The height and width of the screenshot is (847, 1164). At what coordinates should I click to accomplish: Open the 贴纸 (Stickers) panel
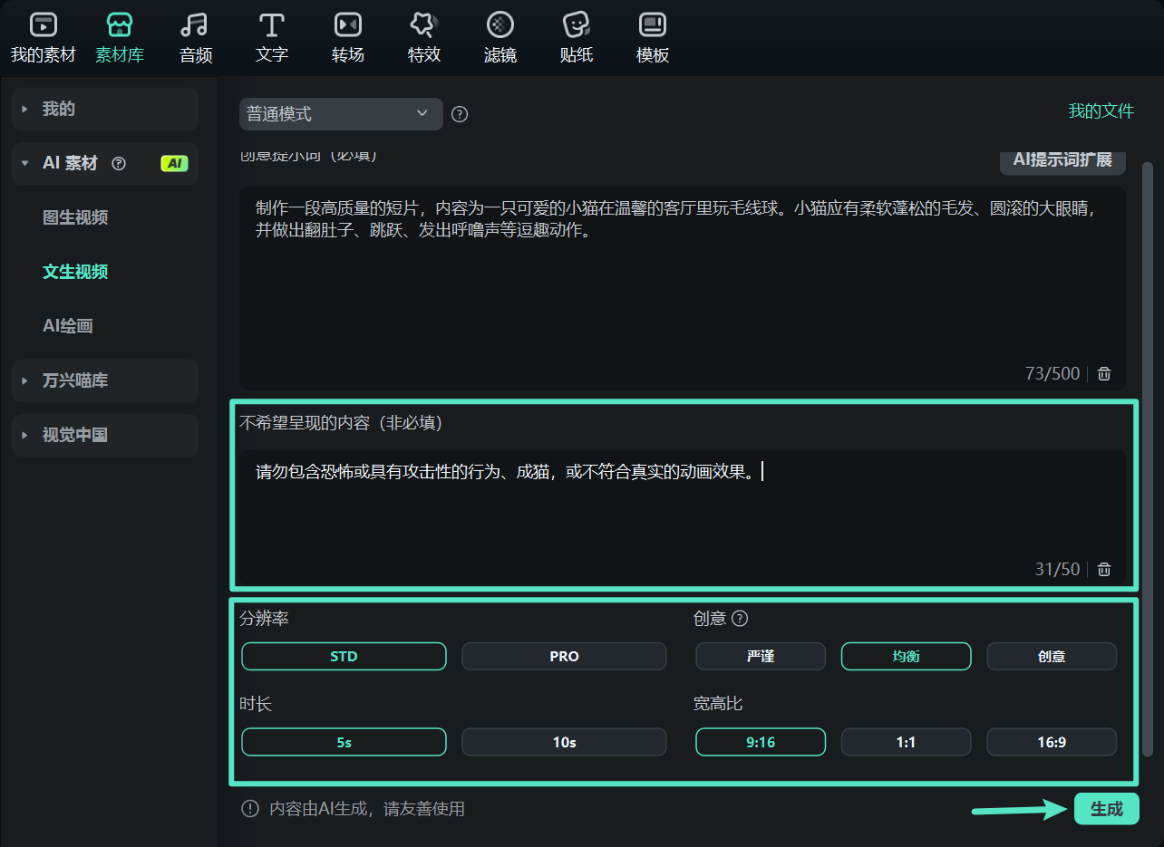point(576,36)
